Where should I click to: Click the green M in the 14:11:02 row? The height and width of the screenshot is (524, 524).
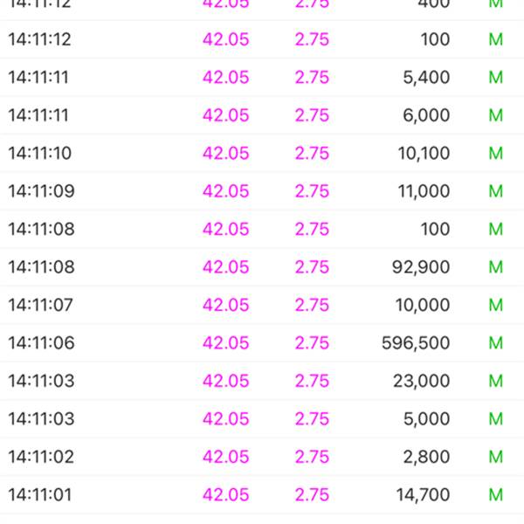click(x=496, y=457)
